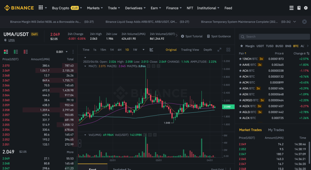Open the NEBL delisting announcement
The height and width of the screenshot is (170, 311).
45,22
